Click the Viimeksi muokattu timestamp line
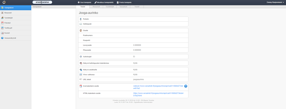The height and width of the screenshot is (109, 286). (133, 100)
